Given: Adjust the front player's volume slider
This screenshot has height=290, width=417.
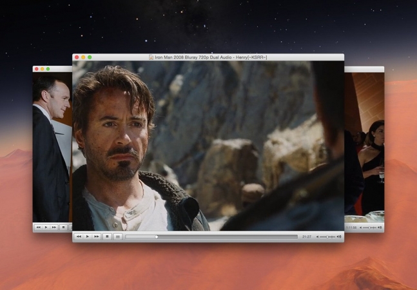Looking at the screenshot, I should click(x=328, y=237).
